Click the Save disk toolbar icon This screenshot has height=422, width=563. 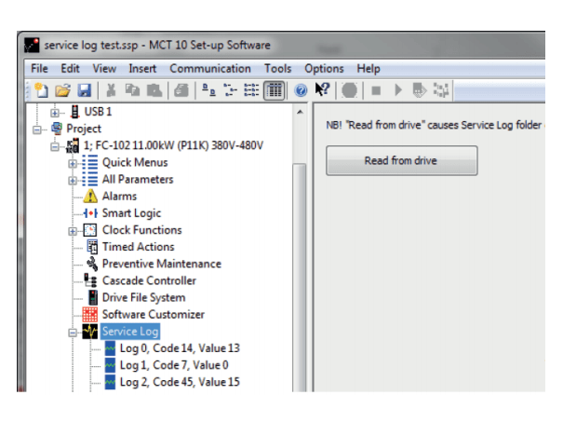click(x=84, y=90)
